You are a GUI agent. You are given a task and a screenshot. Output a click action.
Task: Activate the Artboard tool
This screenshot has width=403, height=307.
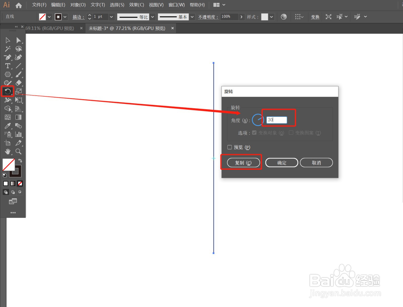tap(8, 143)
